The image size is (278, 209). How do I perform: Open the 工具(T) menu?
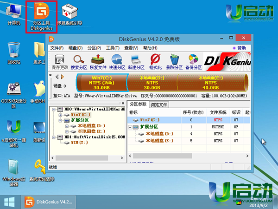point(113,48)
